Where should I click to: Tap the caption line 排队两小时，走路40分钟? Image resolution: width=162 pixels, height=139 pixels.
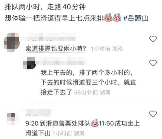(x=45, y=7)
